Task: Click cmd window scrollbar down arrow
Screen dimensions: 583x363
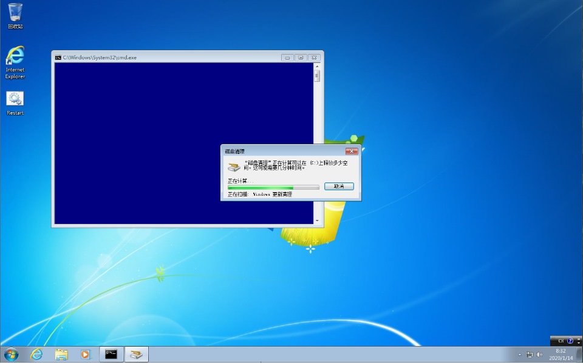Action: coord(317,221)
